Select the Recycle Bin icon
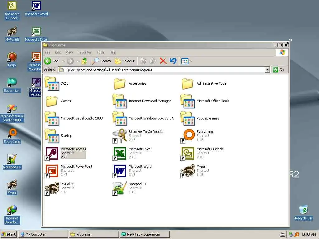This screenshot has height=239, width=319. tap(303, 213)
